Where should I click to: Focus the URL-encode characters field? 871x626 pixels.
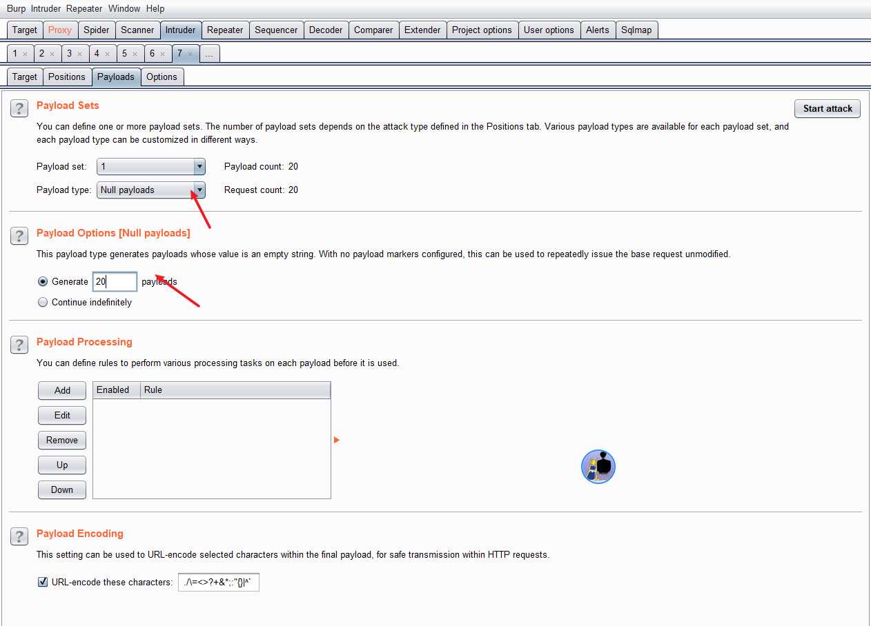pos(219,582)
